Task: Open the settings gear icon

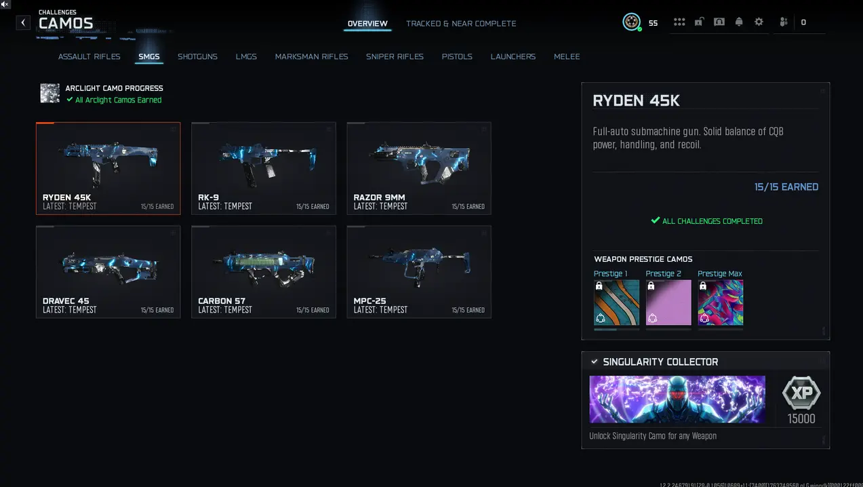Action: 759,22
